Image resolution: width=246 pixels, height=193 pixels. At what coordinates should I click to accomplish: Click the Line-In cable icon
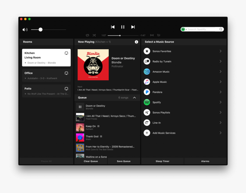(x=147, y=123)
